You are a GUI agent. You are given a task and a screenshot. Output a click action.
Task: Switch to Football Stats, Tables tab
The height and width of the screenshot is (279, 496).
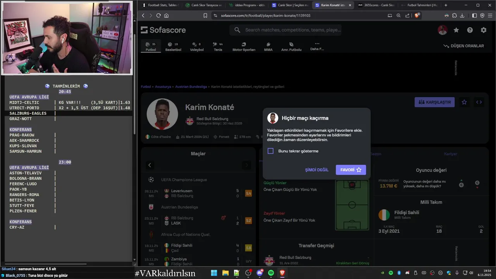coord(160,5)
